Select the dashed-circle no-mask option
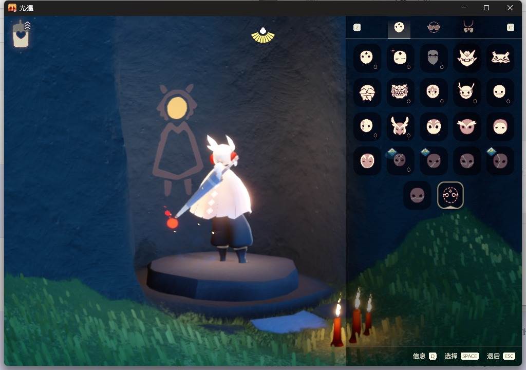Viewport: 526px width, 370px height. (450, 195)
